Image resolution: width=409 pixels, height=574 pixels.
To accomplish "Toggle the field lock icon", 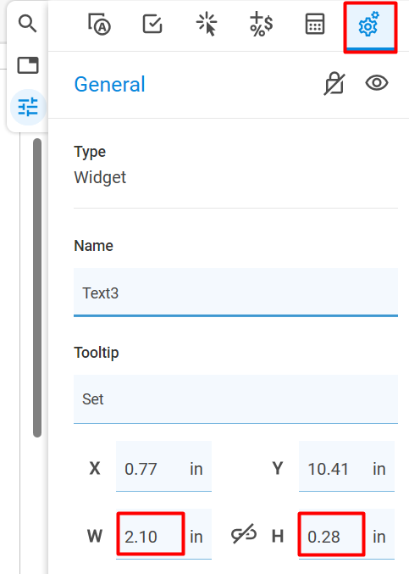I will 334,83.
